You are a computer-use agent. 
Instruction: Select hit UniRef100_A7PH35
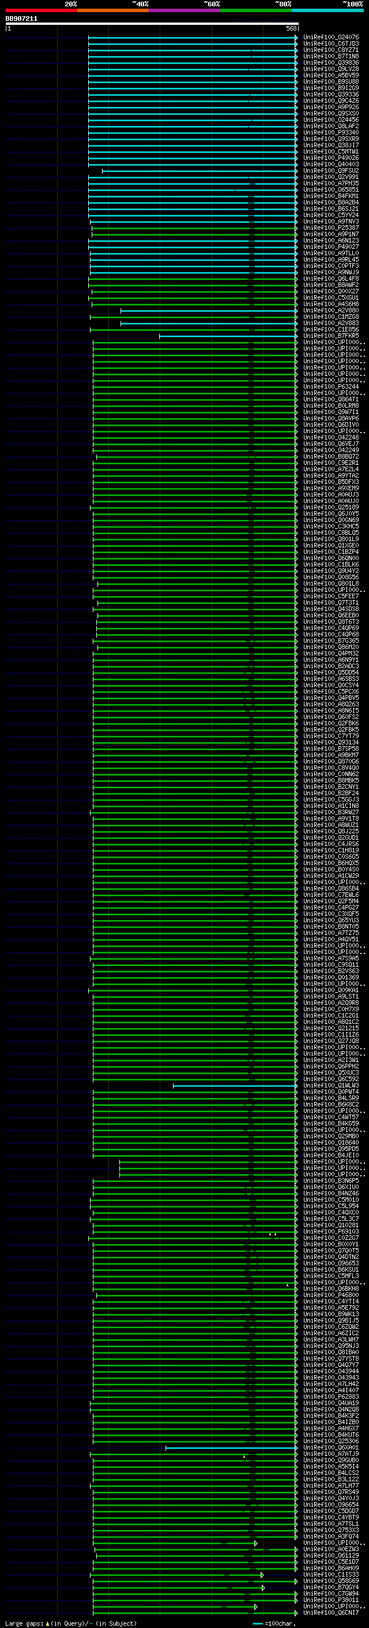point(331,183)
